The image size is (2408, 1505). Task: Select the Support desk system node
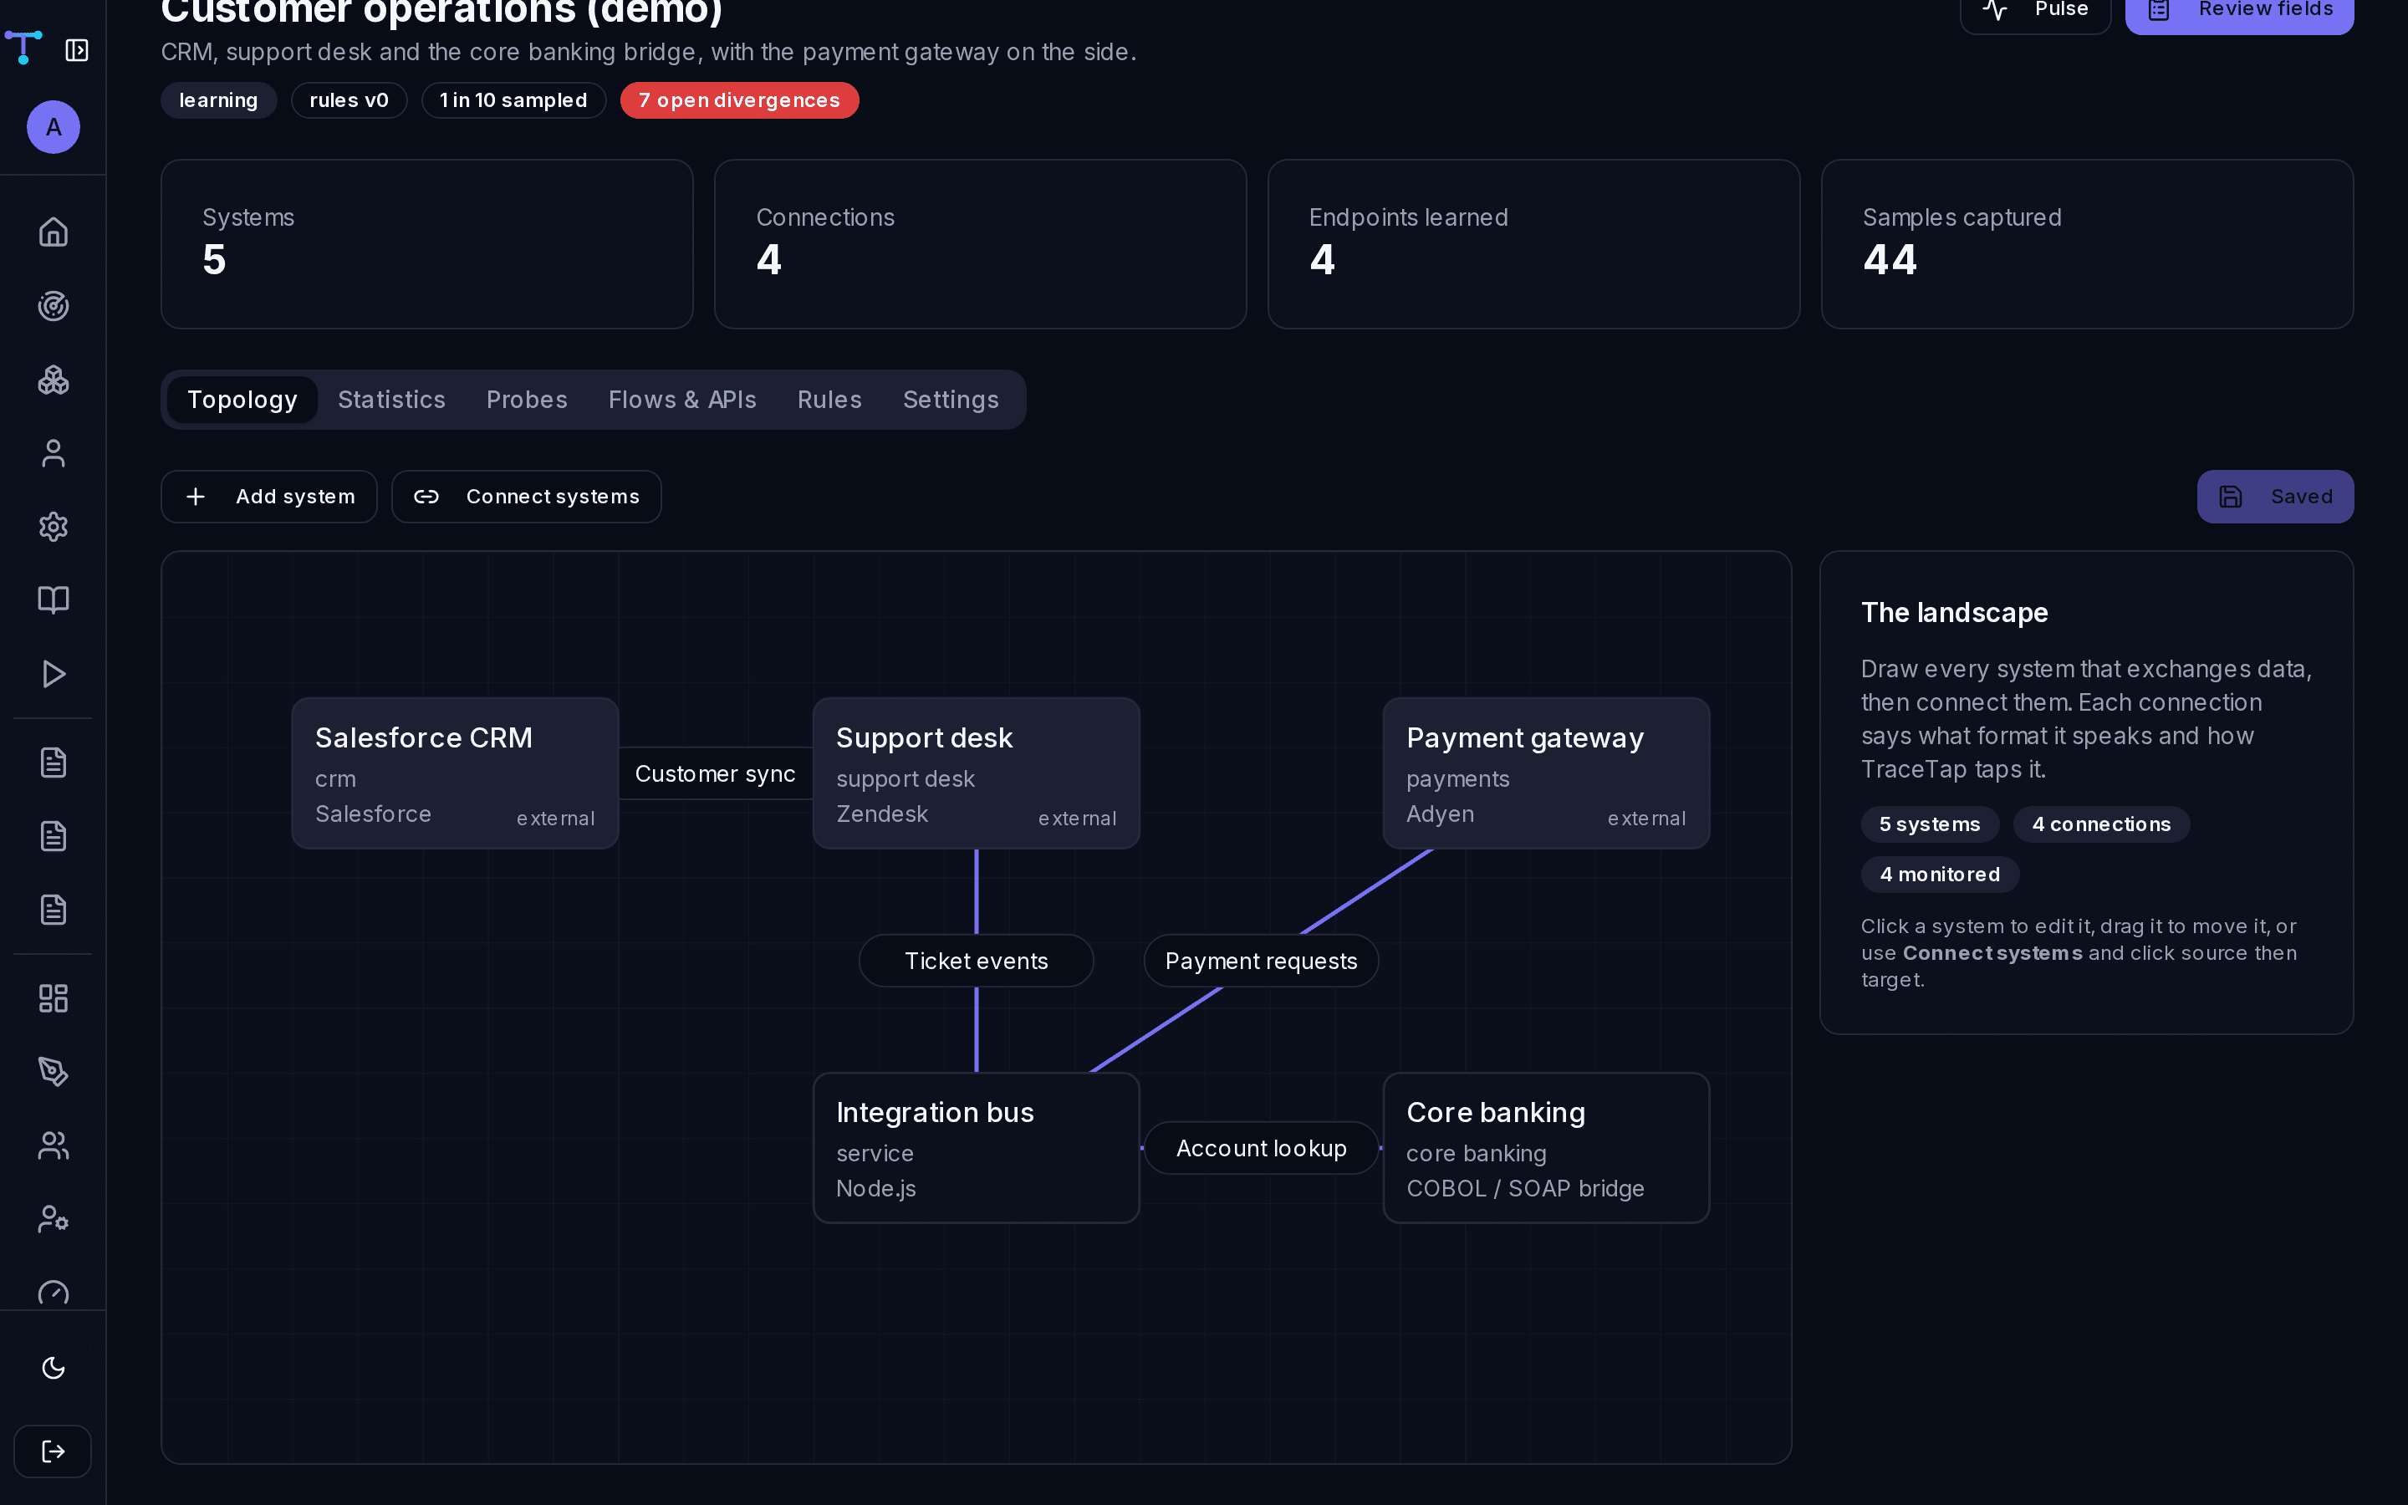click(976, 773)
